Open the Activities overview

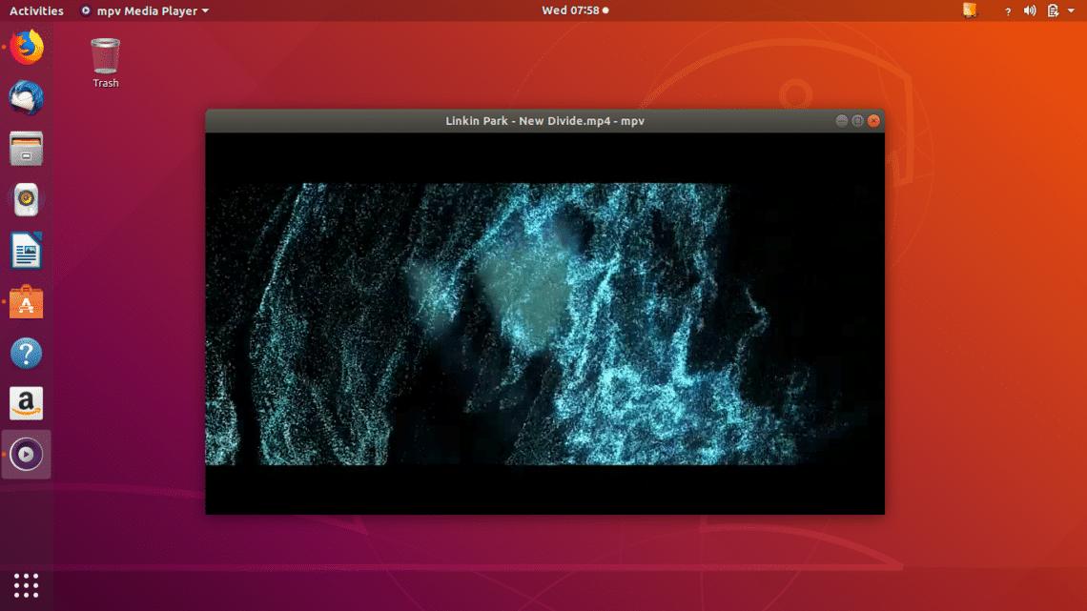35,10
